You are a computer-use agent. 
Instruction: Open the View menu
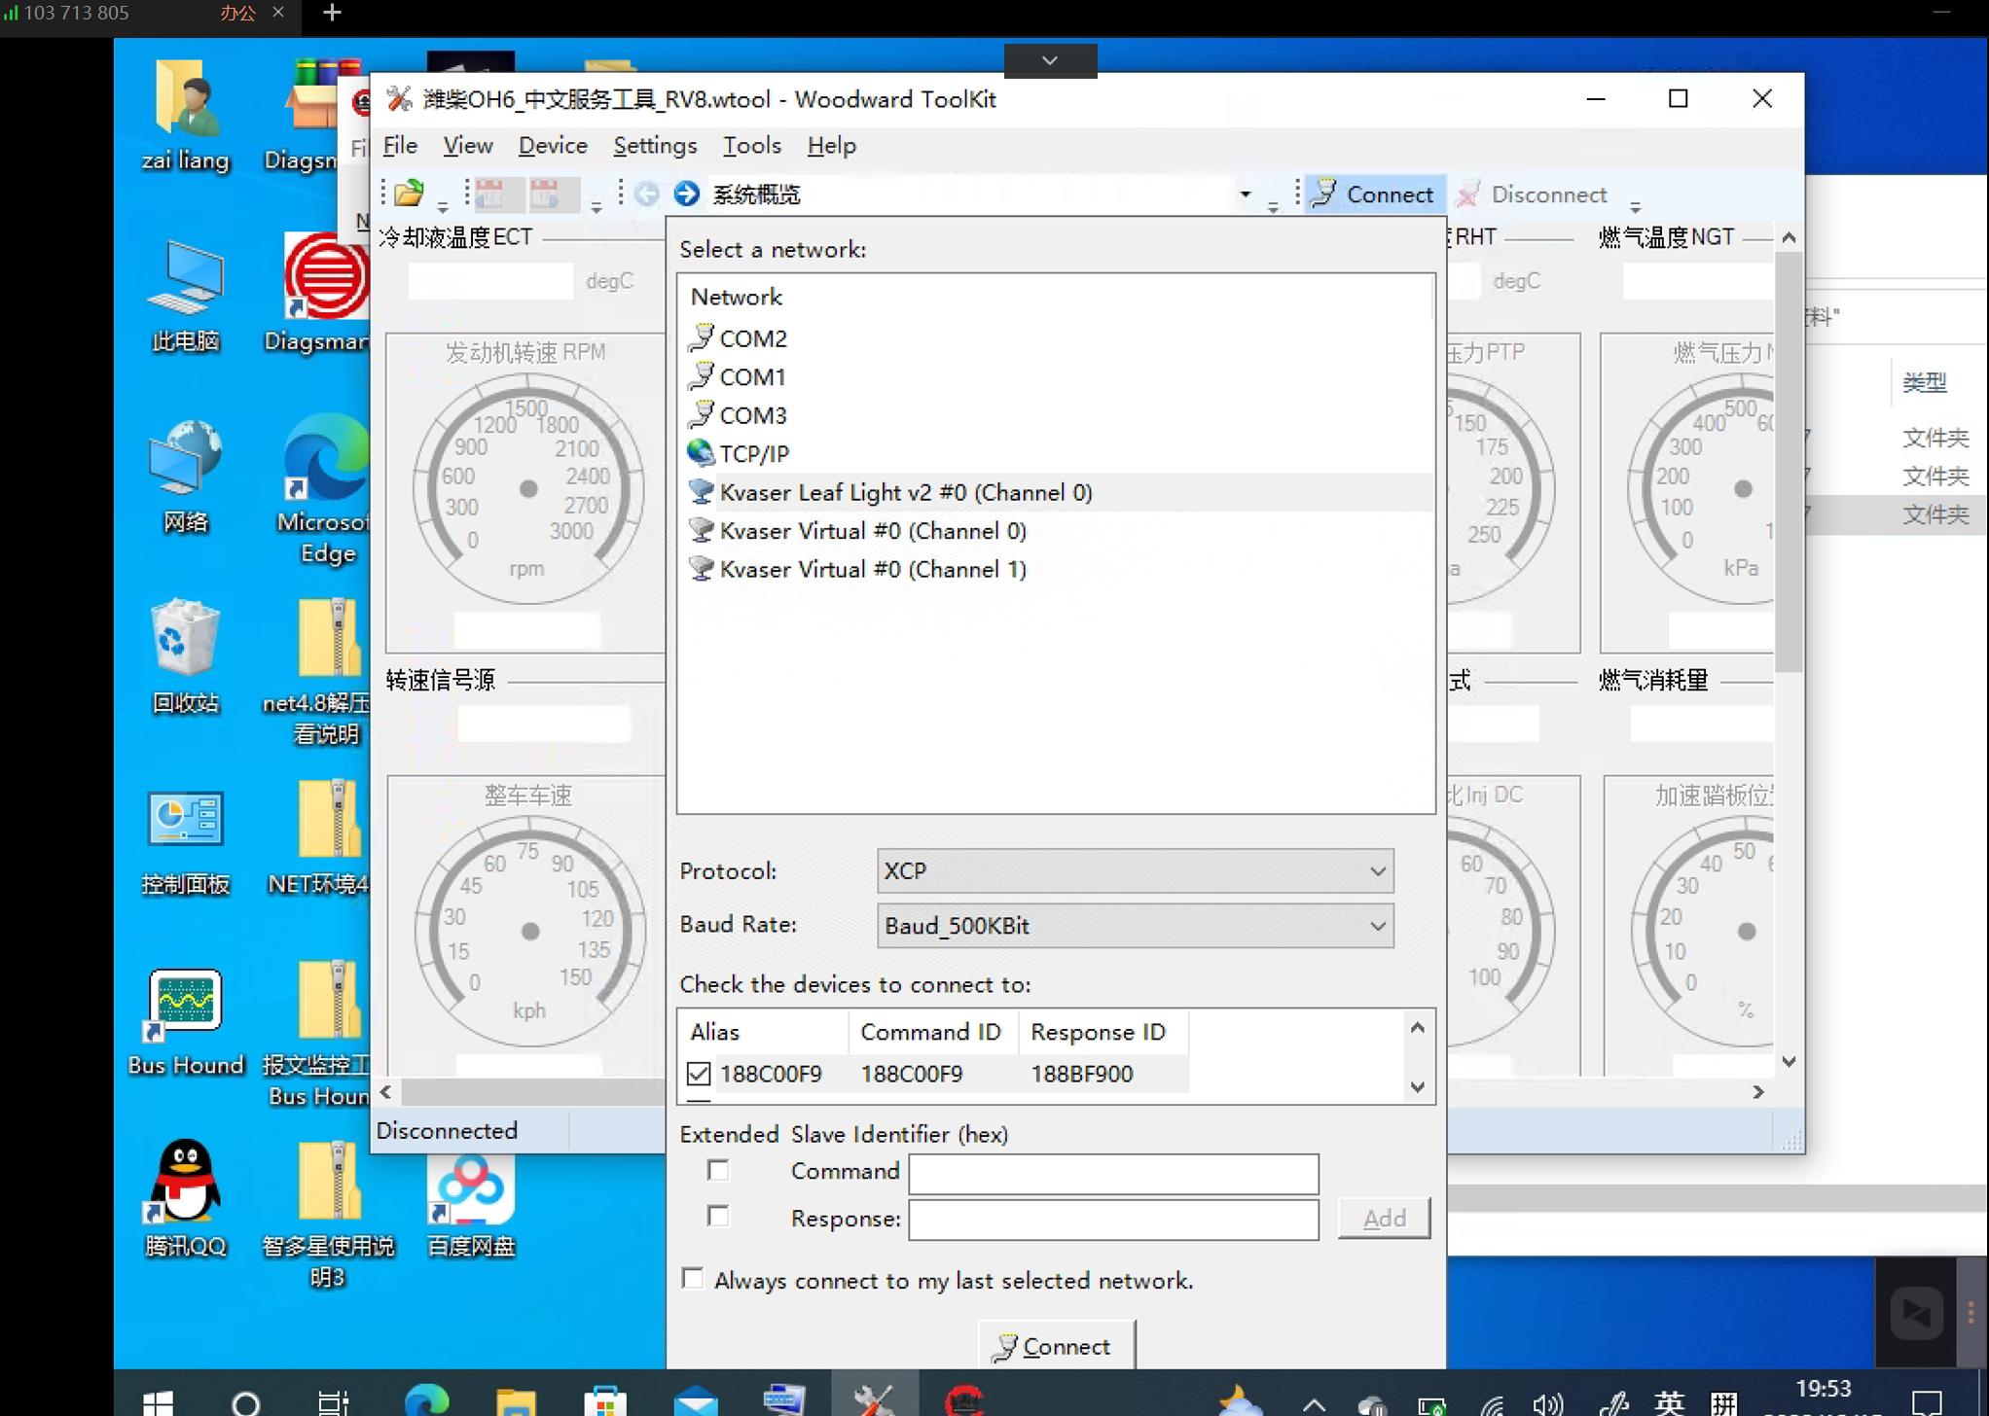coord(467,146)
